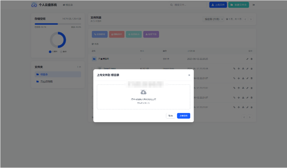The image size is (287, 168).
Task: Click the 文件列表 heading
Action: pyautogui.click(x=96, y=17)
